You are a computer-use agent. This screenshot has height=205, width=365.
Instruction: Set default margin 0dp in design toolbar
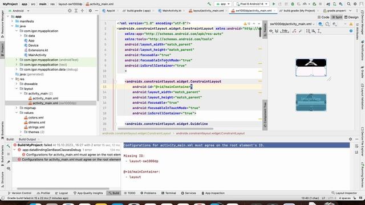click(x=285, y=31)
